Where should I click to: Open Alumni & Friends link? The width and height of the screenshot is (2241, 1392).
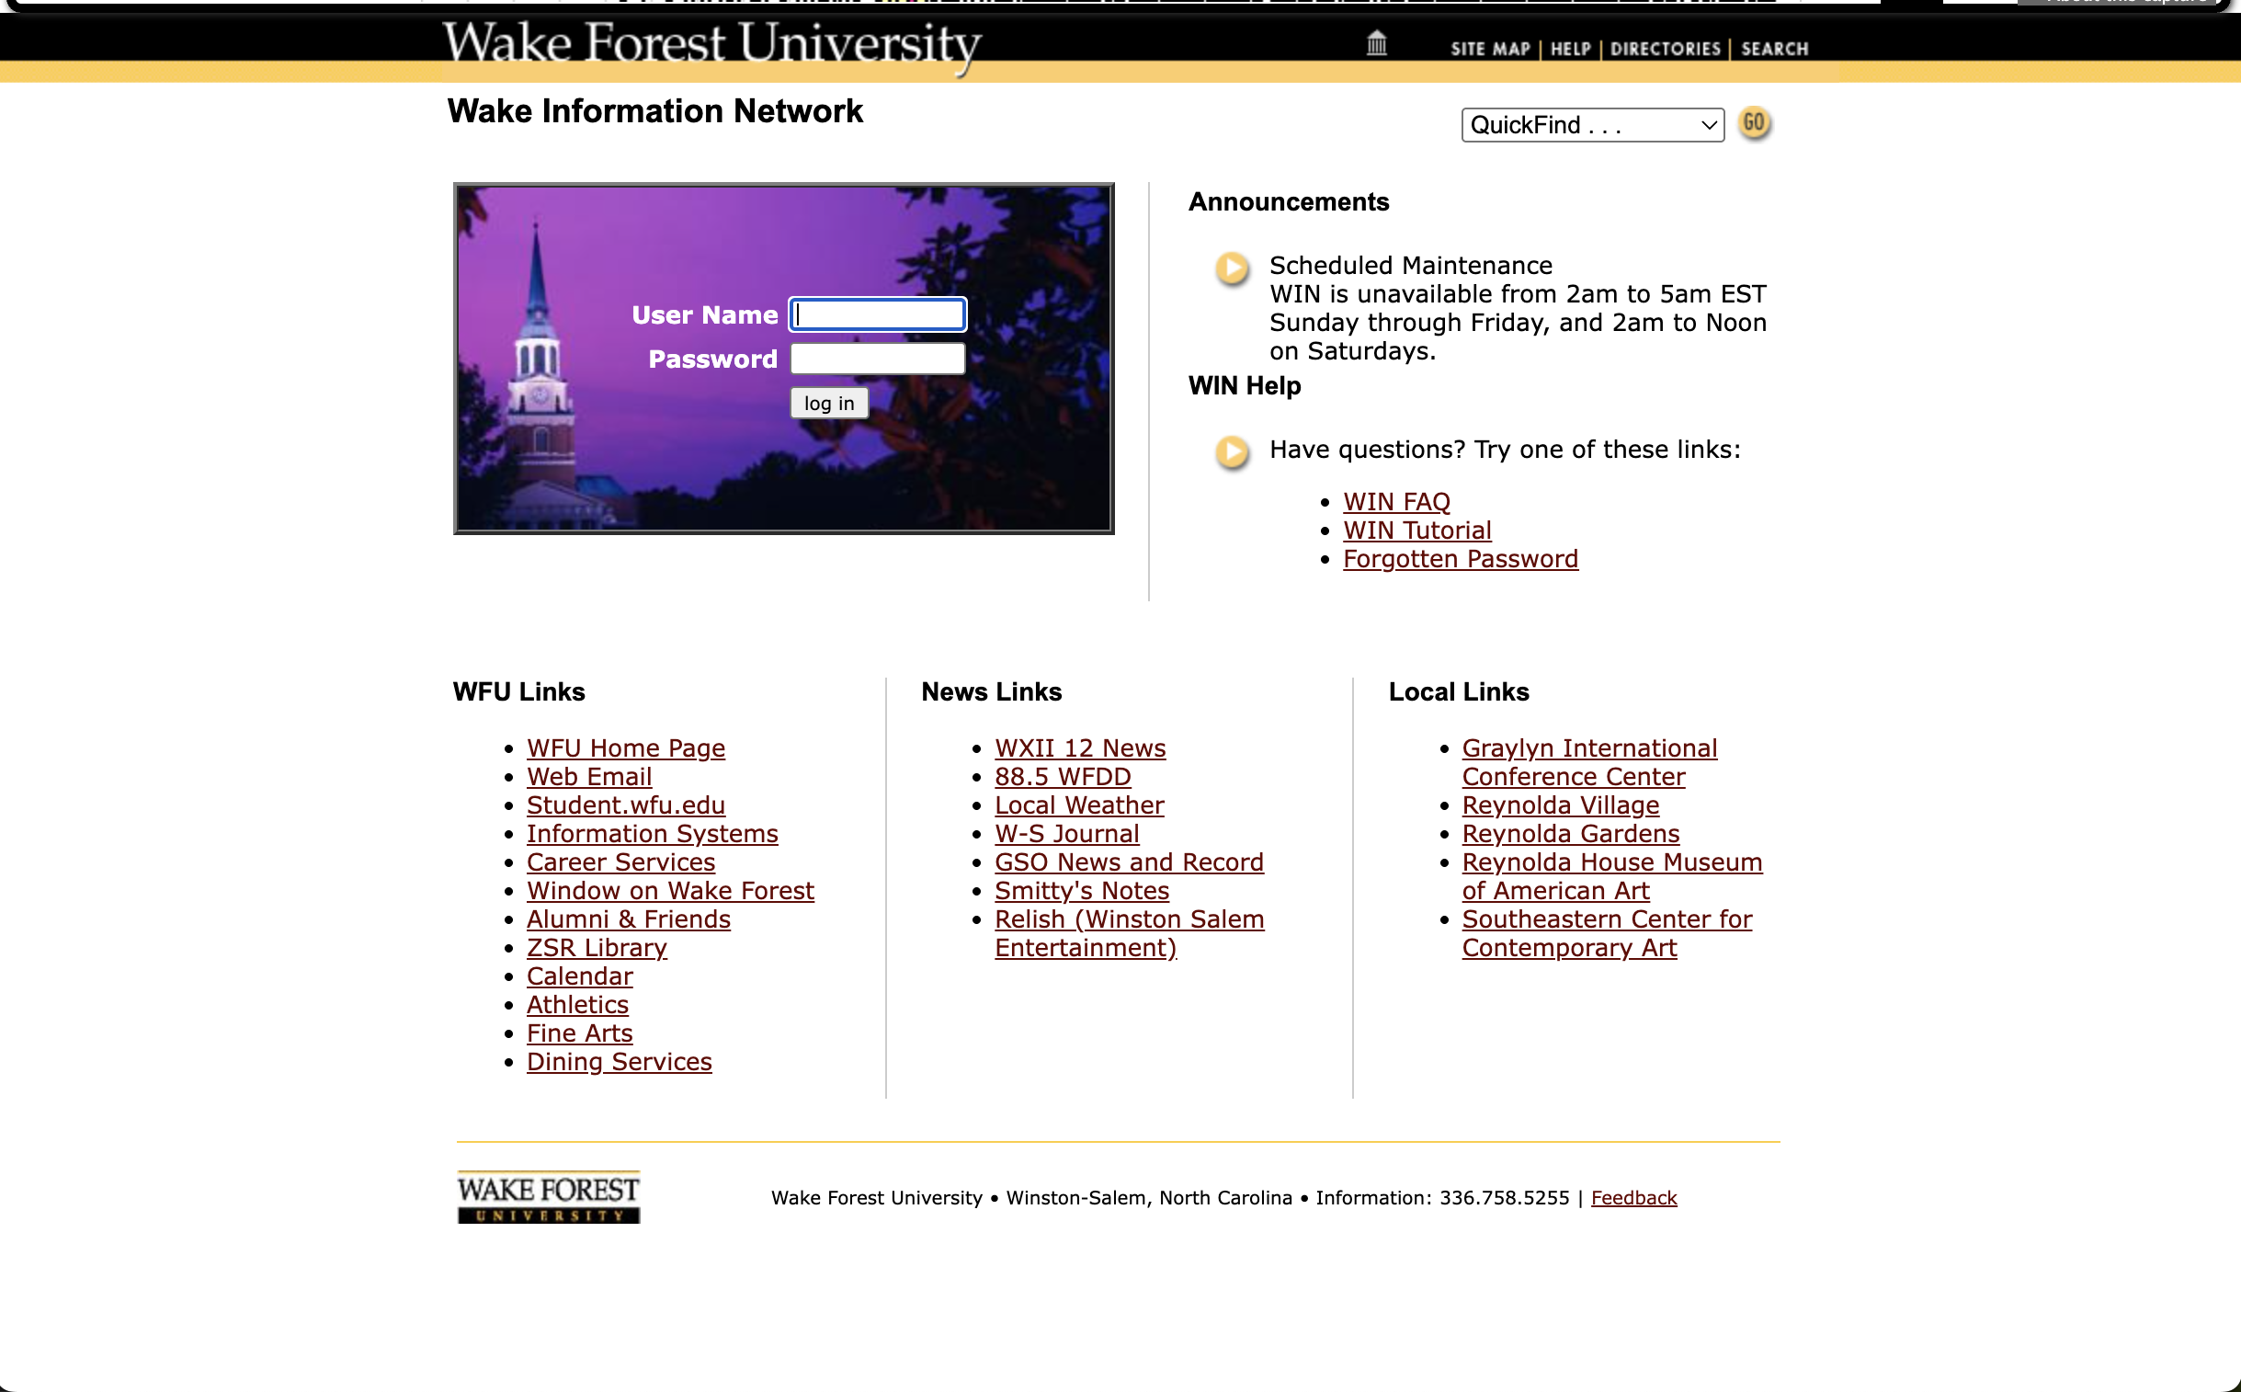tap(629, 919)
